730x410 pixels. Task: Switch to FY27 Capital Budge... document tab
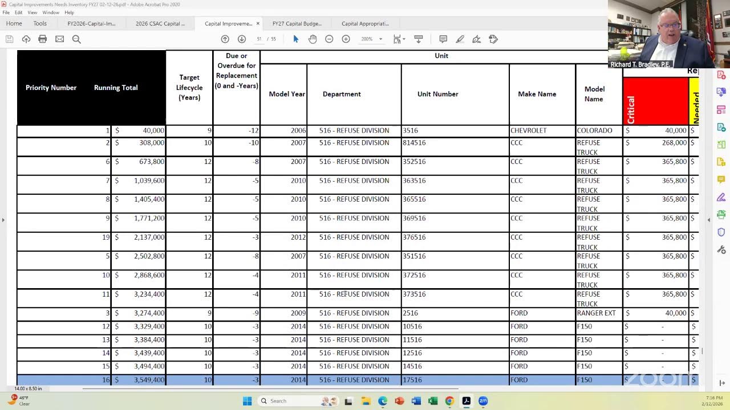(297, 24)
